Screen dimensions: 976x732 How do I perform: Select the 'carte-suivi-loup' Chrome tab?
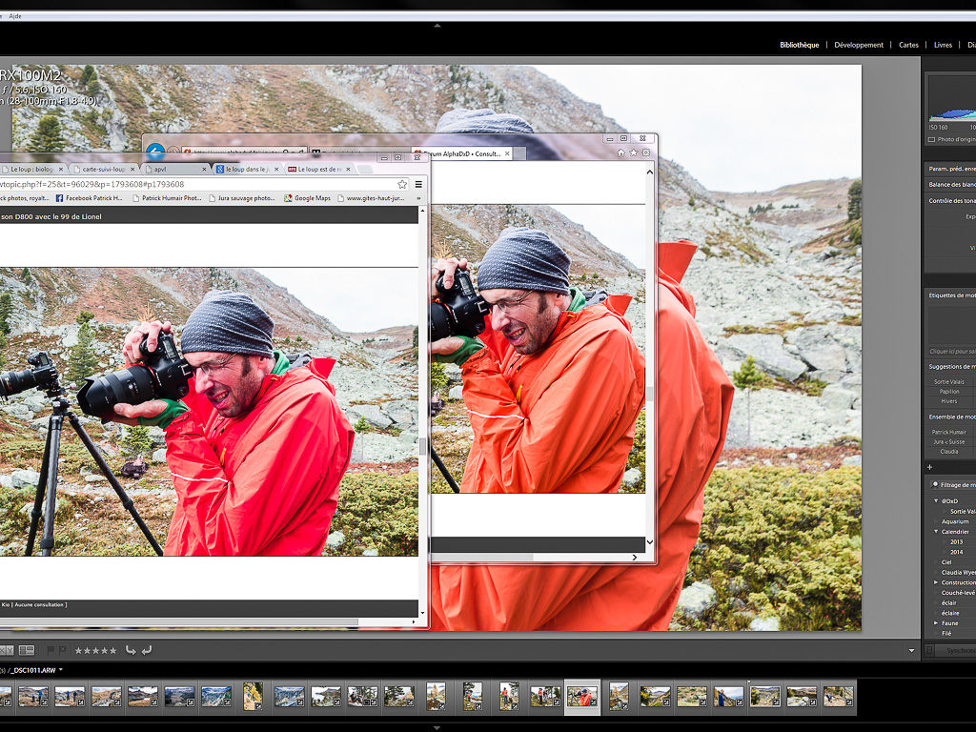(x=103, y=170)
